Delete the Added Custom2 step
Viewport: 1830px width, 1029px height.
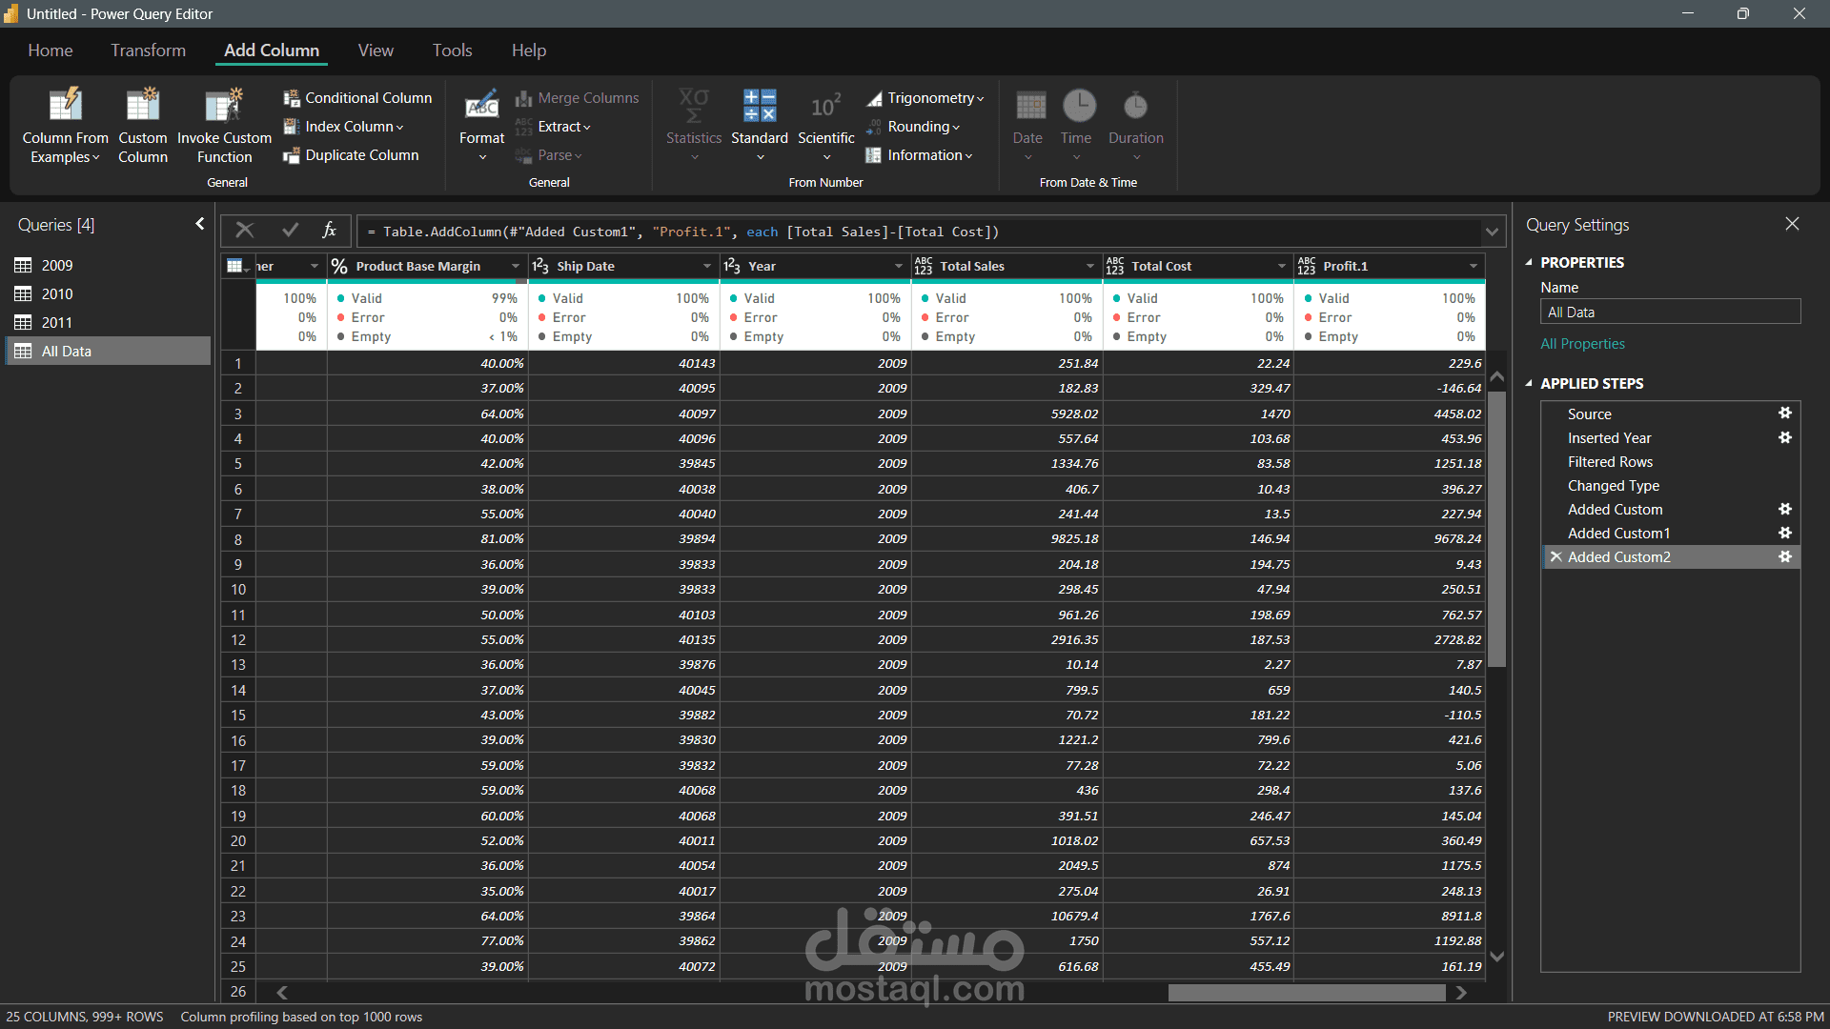(x=1555, y=557)
